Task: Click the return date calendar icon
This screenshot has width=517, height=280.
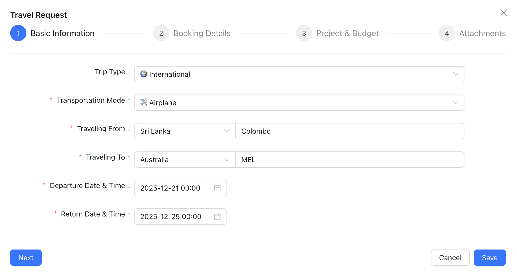Action: (x=217, y=216)
